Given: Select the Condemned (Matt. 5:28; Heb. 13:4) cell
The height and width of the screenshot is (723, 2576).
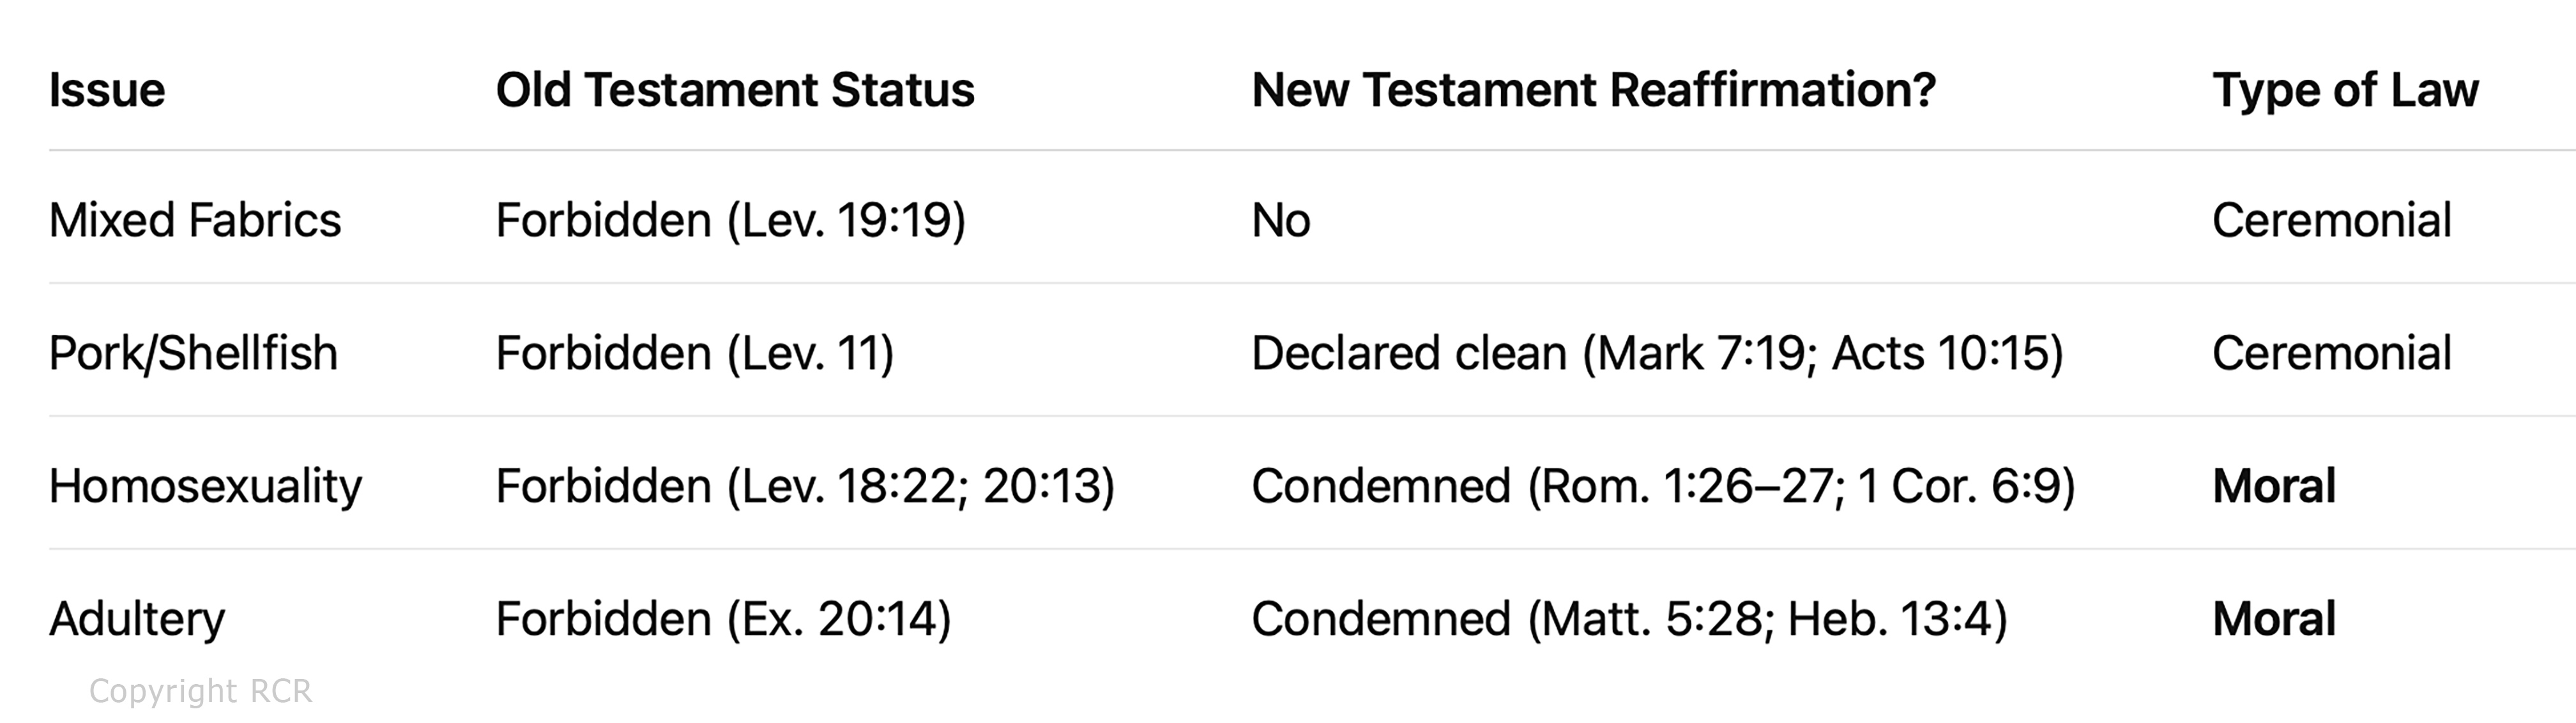Looking at the screenshot, I should pyautogui.click(x=1629, y=619).
